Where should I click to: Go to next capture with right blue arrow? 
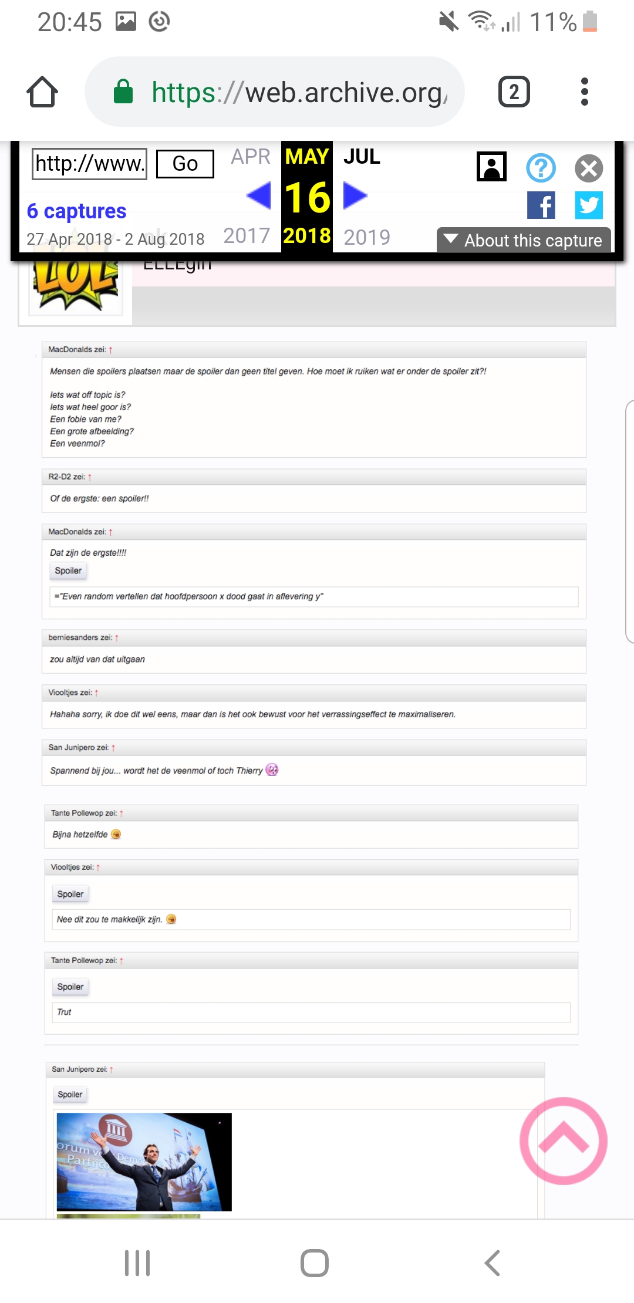click(355, 195)
